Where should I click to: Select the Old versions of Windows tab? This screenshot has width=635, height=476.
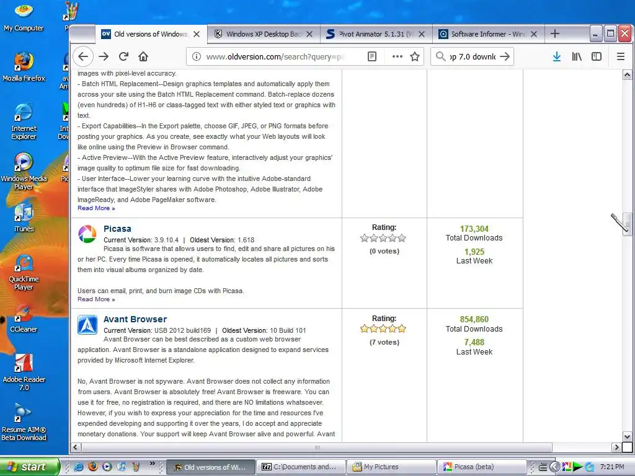pos(151,34)
